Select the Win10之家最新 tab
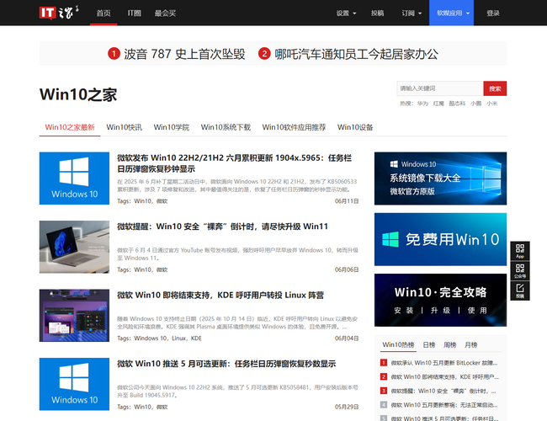Viewport: 547px width, 421px height. click(70, 127)
